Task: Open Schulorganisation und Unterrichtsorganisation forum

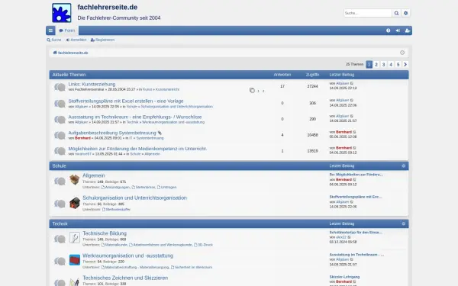Action: pos(134,198)
